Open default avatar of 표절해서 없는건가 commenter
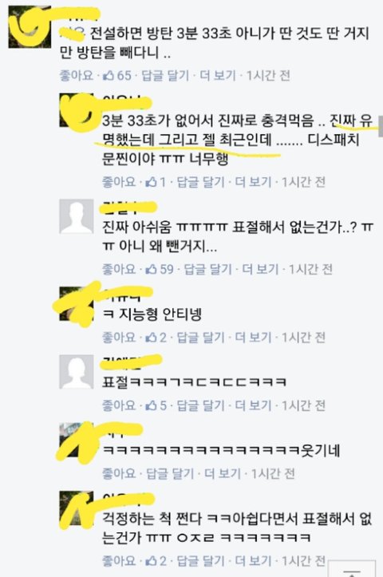This screenshot has width=383, height=577. click(x=77, y=217)
